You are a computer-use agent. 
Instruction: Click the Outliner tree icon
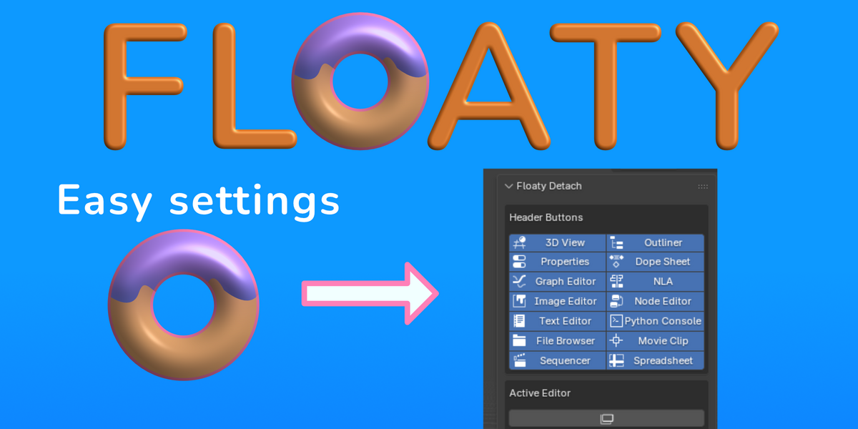pos(616,242)
